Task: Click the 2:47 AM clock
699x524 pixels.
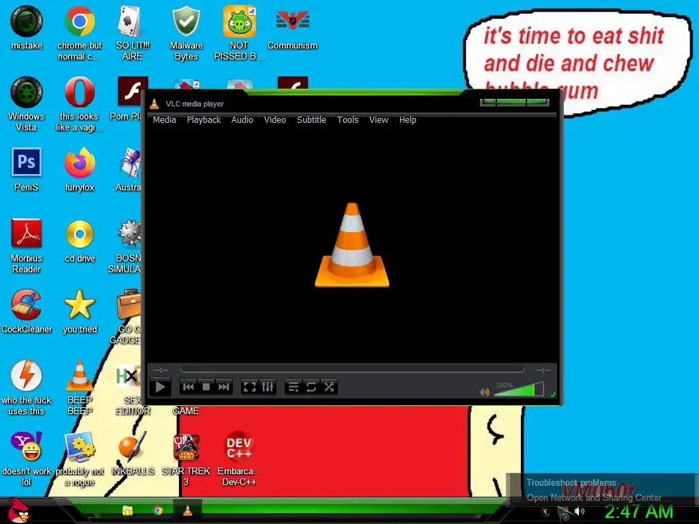Action: [638, 512]
